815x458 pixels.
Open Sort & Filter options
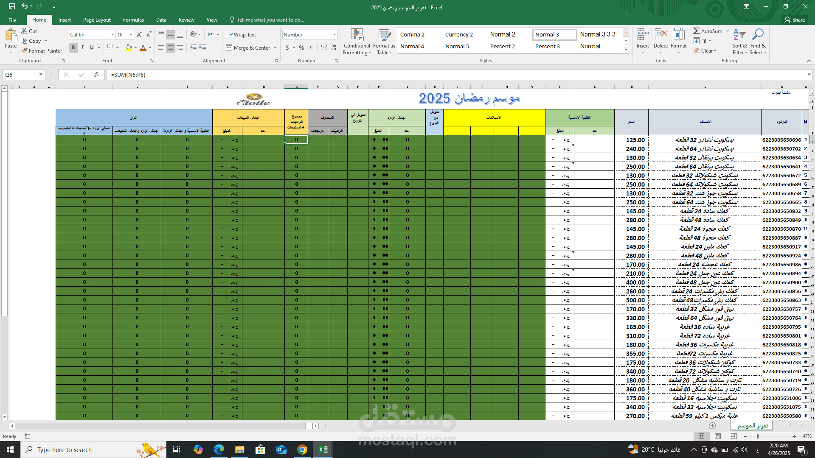pyautogui.click(x=739, y=42)
